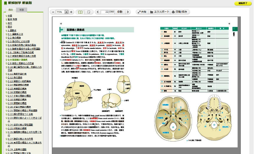Zoom in with the plus button
Screen dimensions: 257x154
[x=71, y=12]
